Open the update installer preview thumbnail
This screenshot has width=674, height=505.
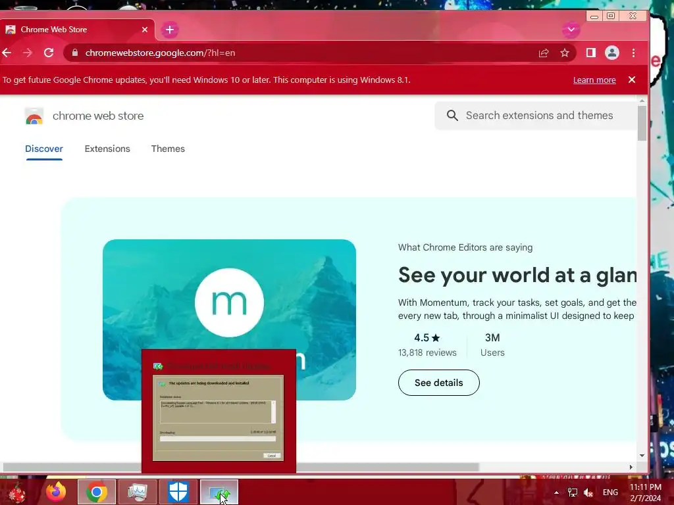coord(219,418)
